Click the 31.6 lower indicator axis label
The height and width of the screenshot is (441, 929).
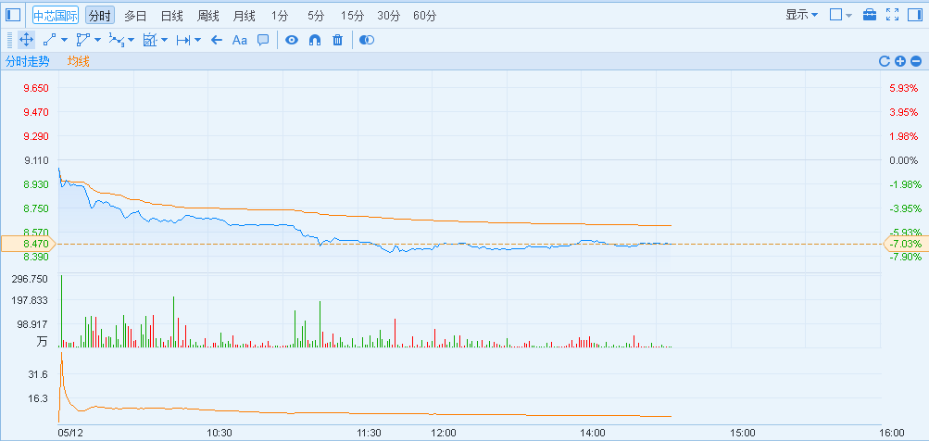(38, 374)
